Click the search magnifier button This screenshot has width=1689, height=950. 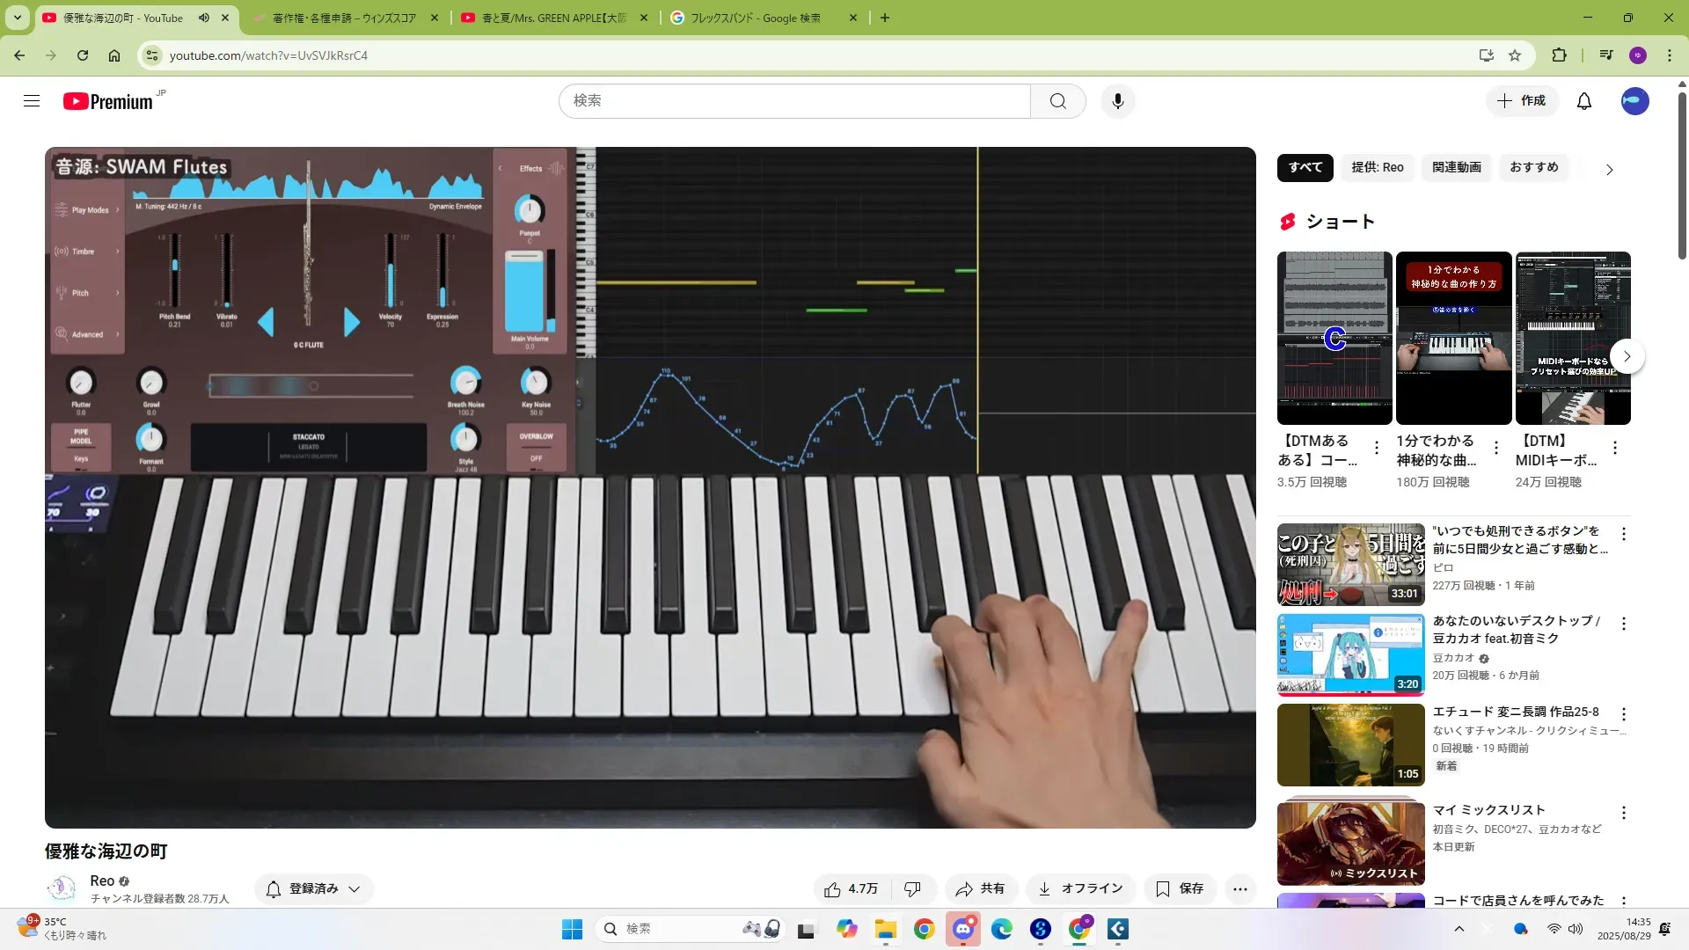tap(1057, 101)
